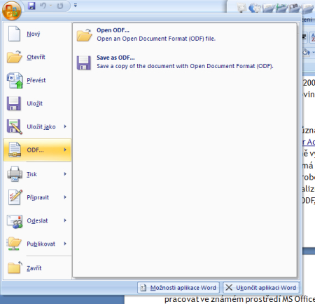Open the Customize Quick Access Toolbar dropdown
The image size is (315, 304).
pos(76,5)
